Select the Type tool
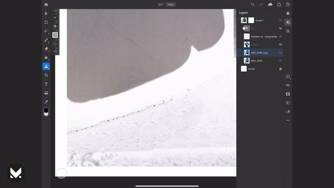Screen dimensions: 334x188 tap(46, 84)
